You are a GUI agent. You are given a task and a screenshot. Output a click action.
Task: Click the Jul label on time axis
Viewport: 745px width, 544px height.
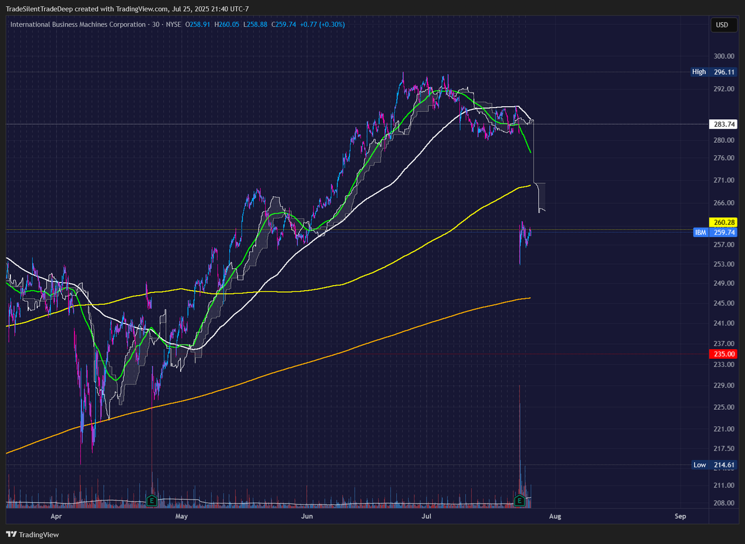coord(427,516)
